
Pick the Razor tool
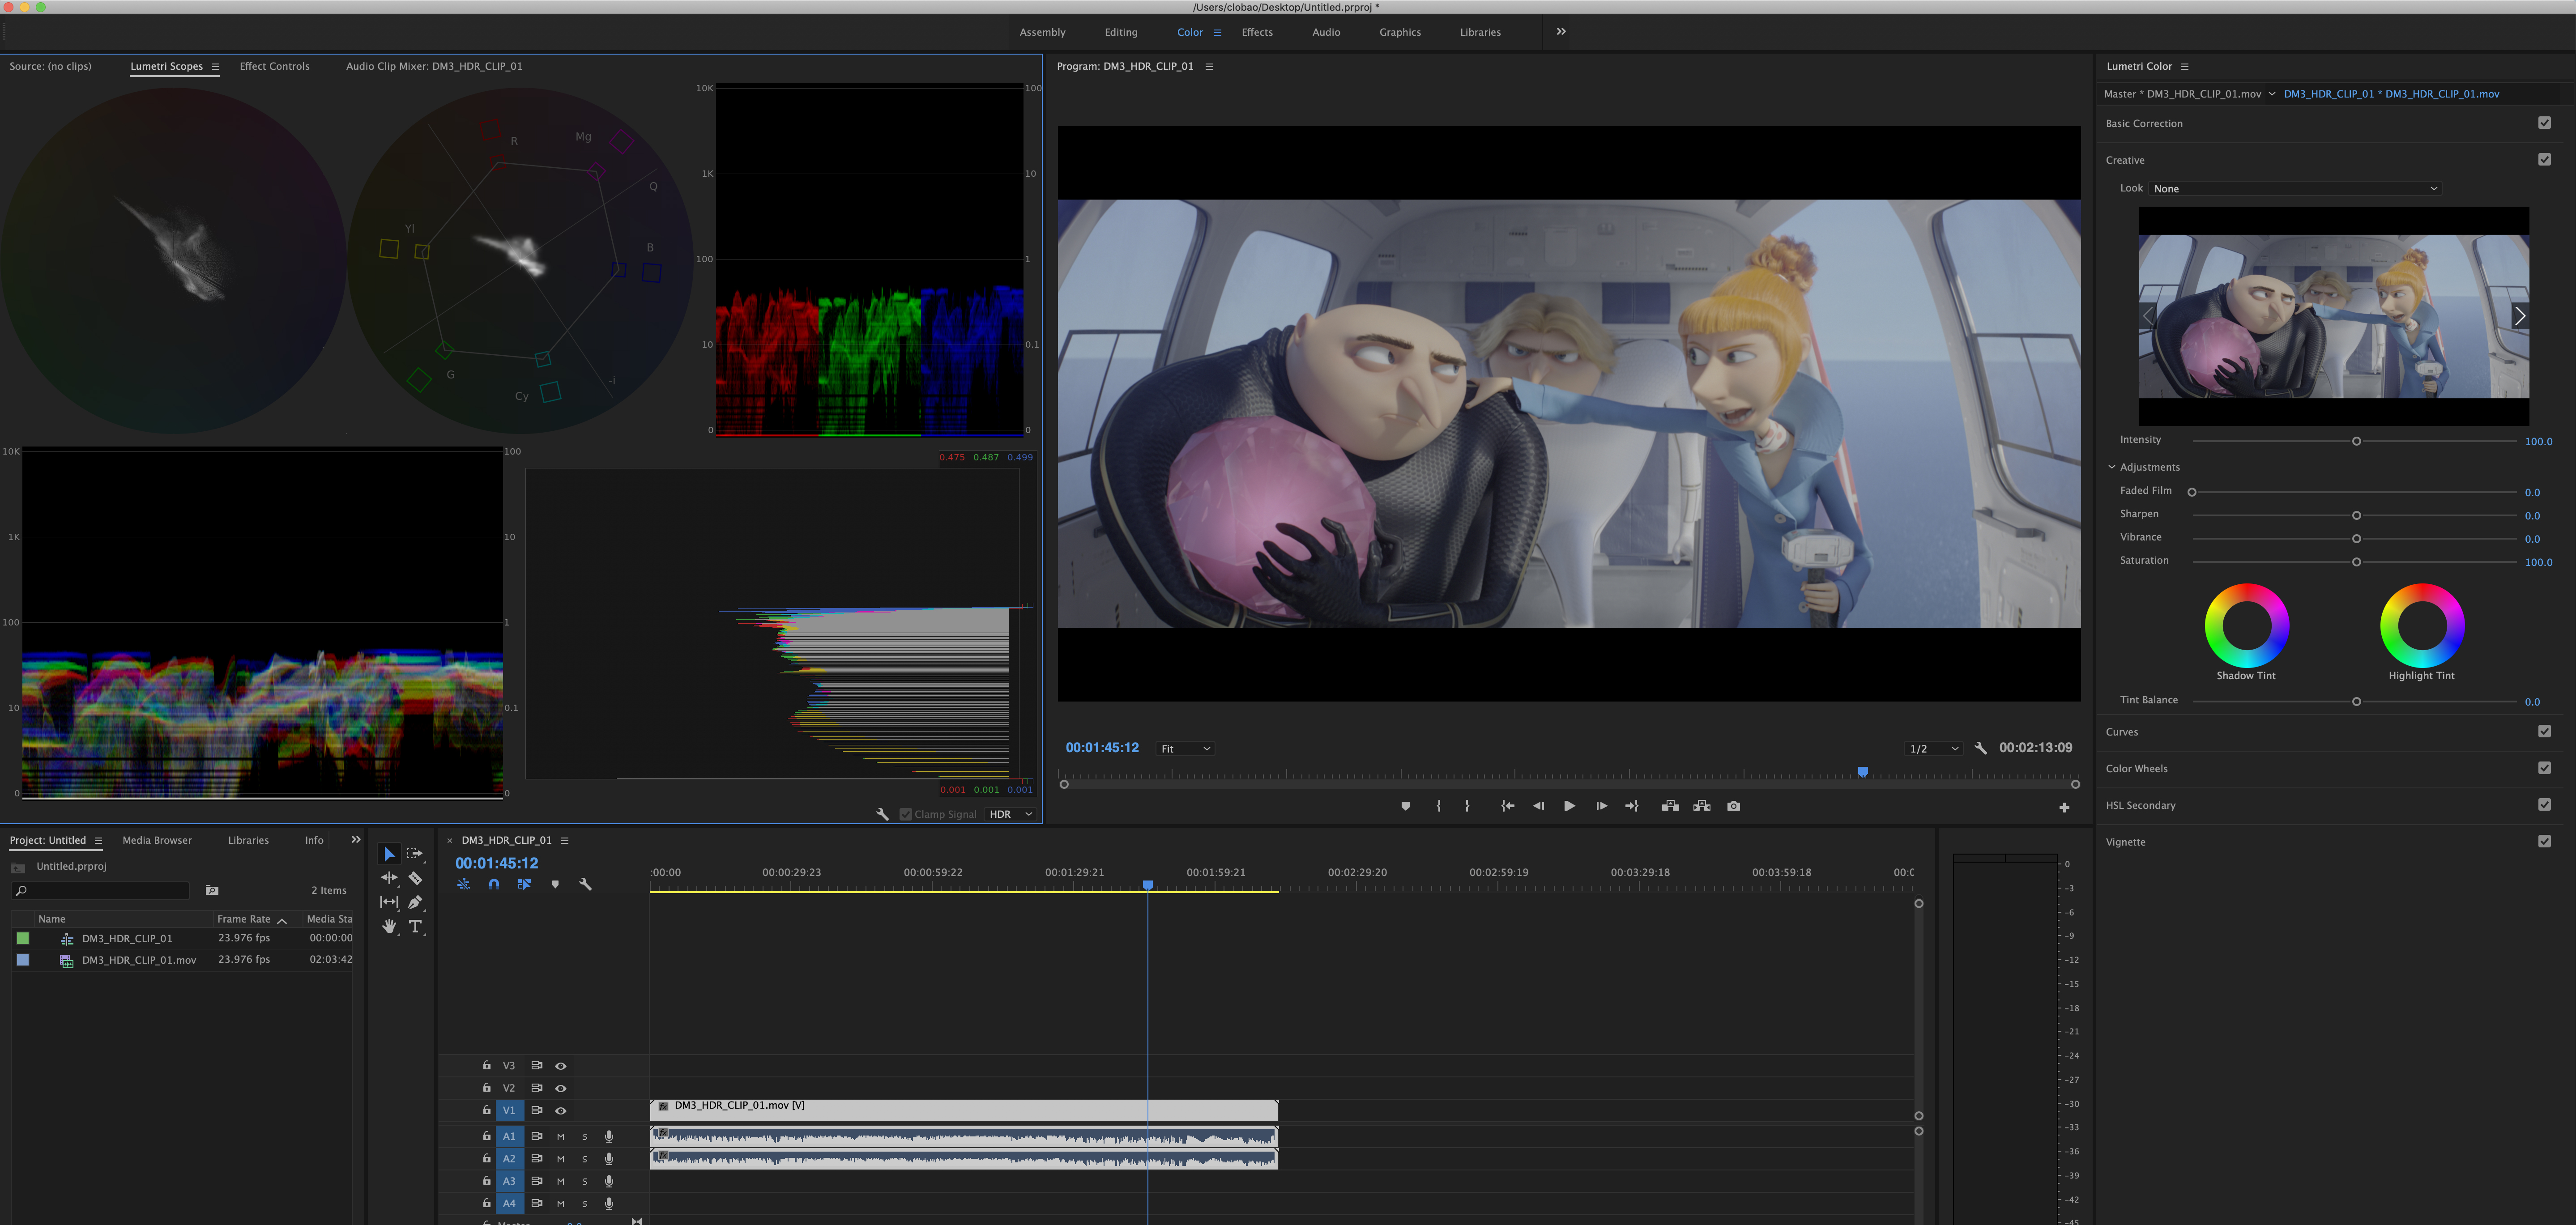[415, 878]
